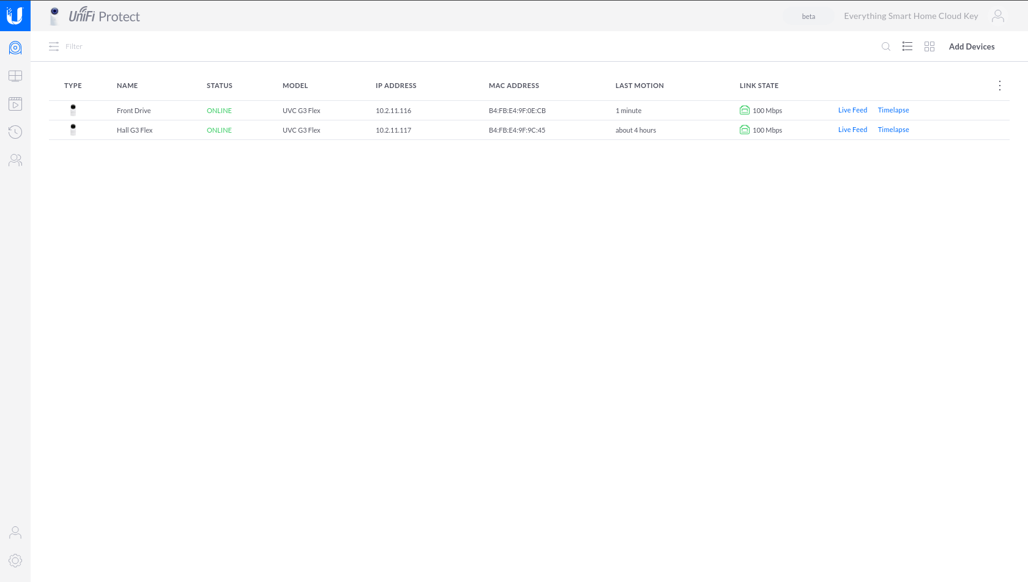Viewport: 1028px width, 582px height.
Task: Sort by LAST MOTION column header
Action: [x=639, y=86]
